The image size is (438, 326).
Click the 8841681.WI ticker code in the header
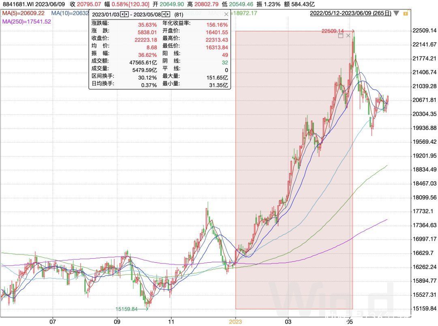pos(18,4)
